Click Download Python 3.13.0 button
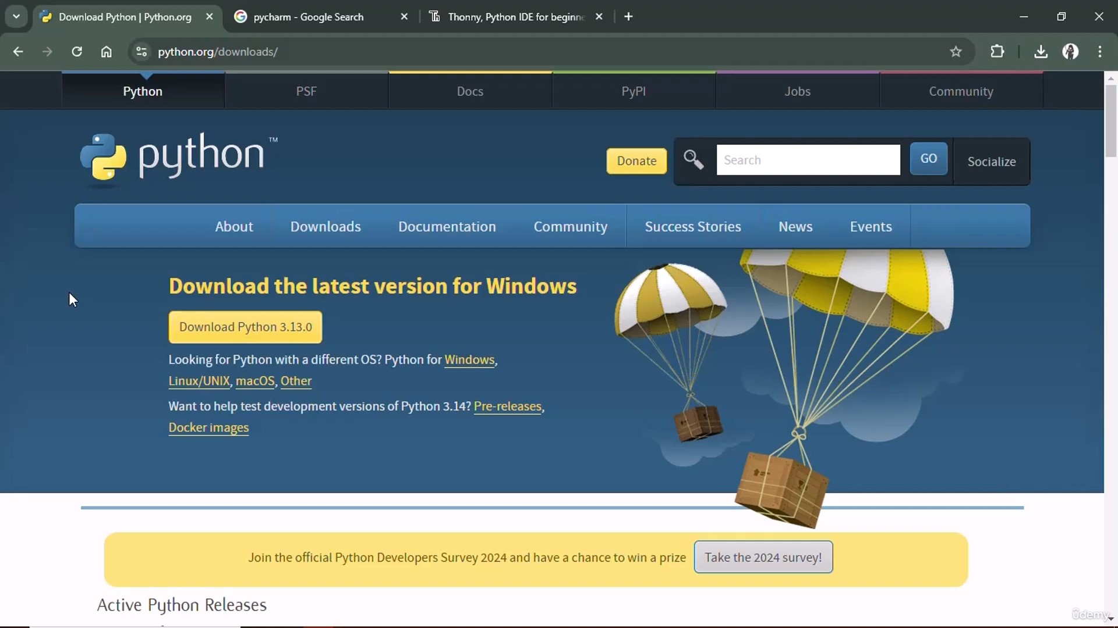The width and height of the screenshot is (1118, 628). point(245,327)
